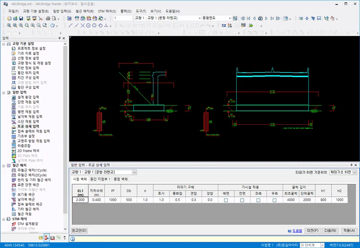The width and height of the screenshot is (360, 248).
Task: Click the 적용(A) button
Action: click(349, 231)
